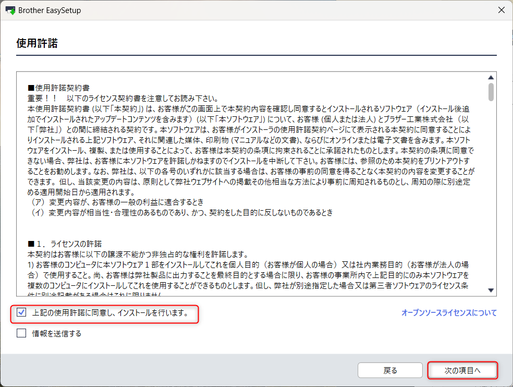513x387 pixels.
Task: Click the 戻る button
Action: 390,370
